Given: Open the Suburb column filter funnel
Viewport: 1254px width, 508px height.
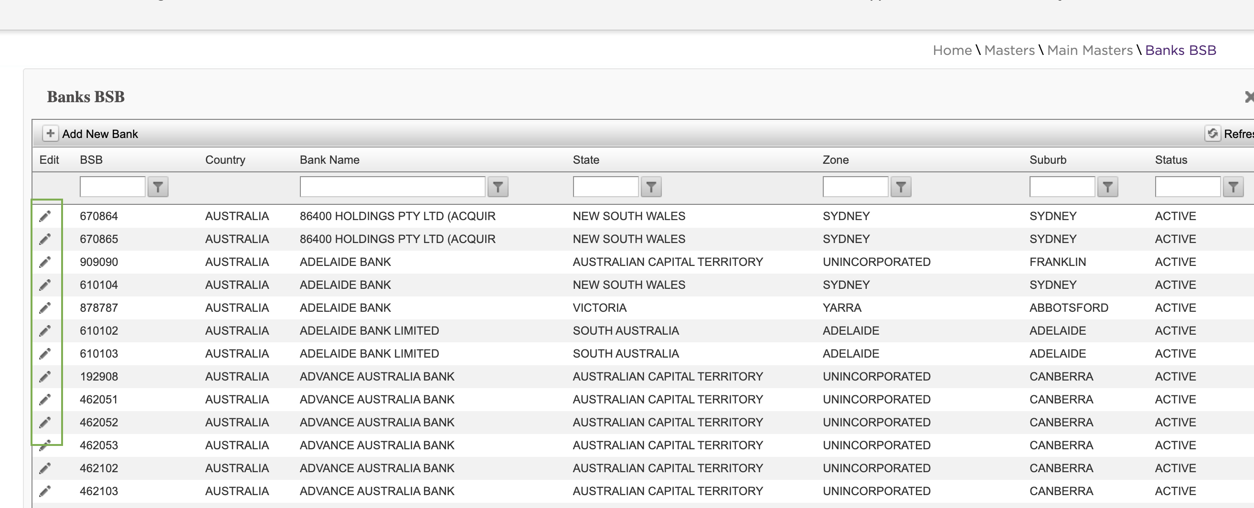Looking at the screenshot, I should [1107, 187].
